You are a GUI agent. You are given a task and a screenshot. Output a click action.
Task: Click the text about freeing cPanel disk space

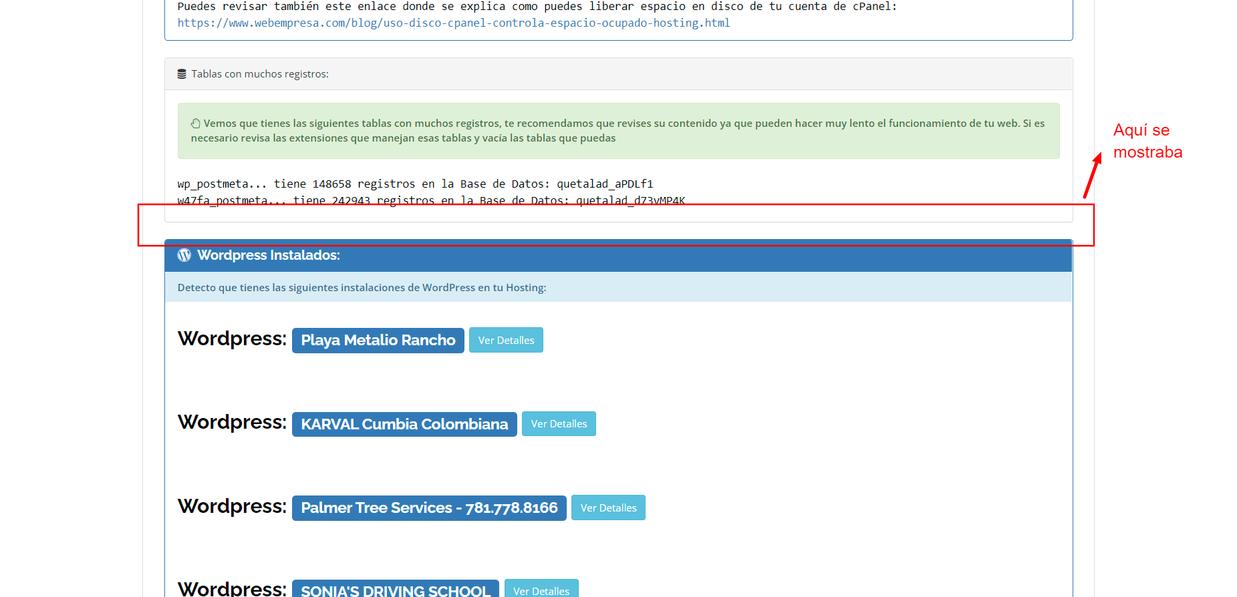[537, 7]
